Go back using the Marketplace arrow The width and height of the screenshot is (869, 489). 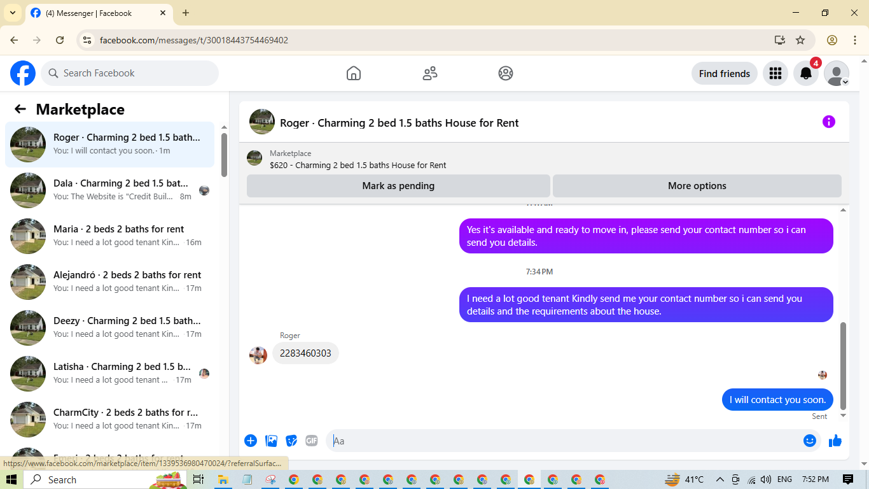(x=20, y=109)
